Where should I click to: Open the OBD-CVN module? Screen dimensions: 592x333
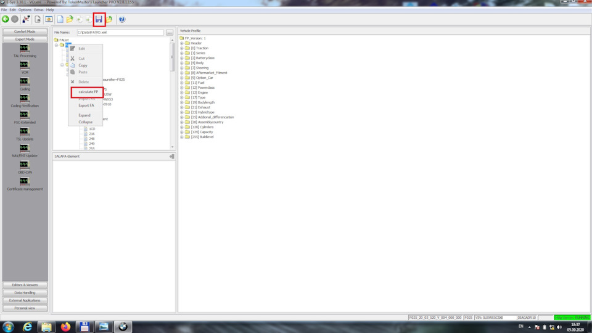25,167
